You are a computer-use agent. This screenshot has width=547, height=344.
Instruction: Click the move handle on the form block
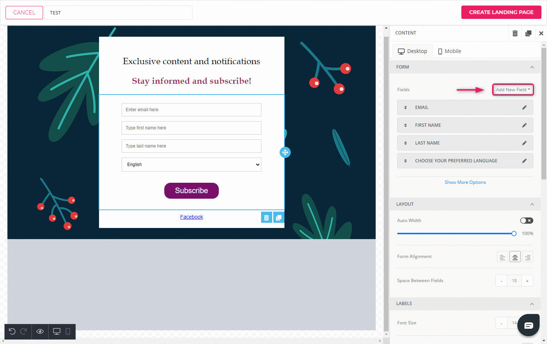coord(285,152)
